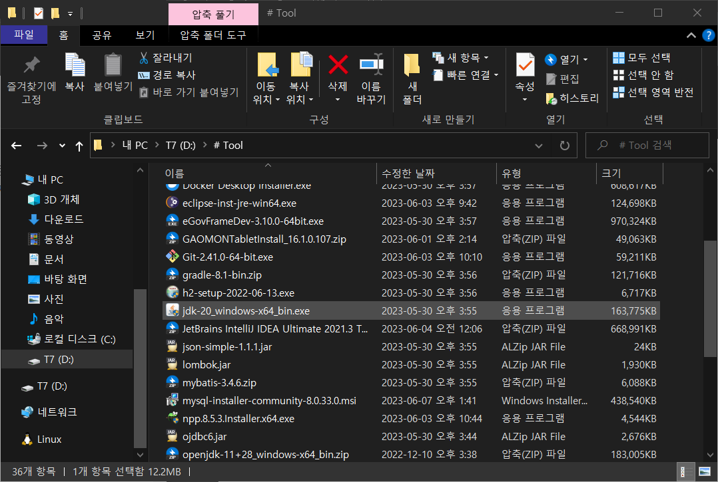Open the 파일 (File) menu

[x=24, y=35]
